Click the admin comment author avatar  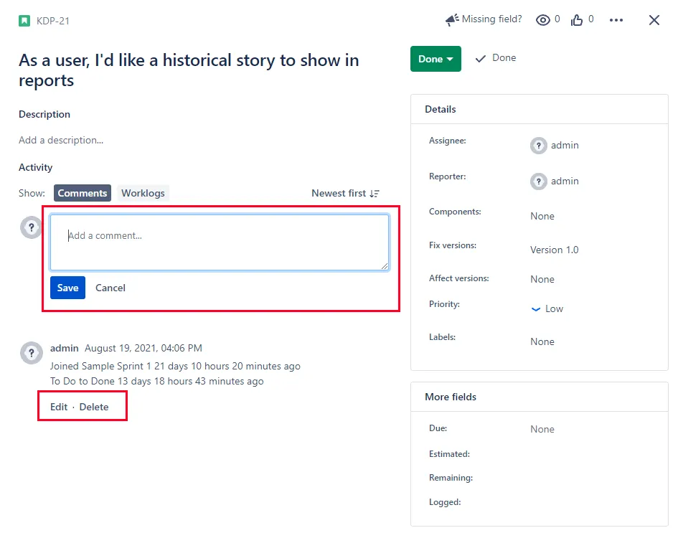[x=32, y=353]
